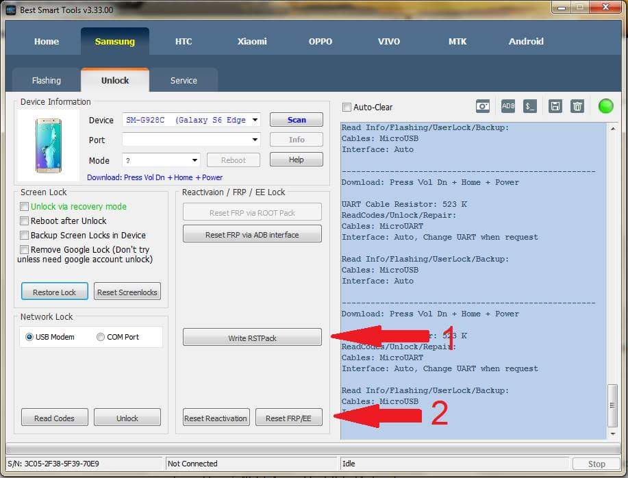Click Reset FRP via ROOT Pack
The height and width of the screenshot is (478, 628).
point(252,212)
